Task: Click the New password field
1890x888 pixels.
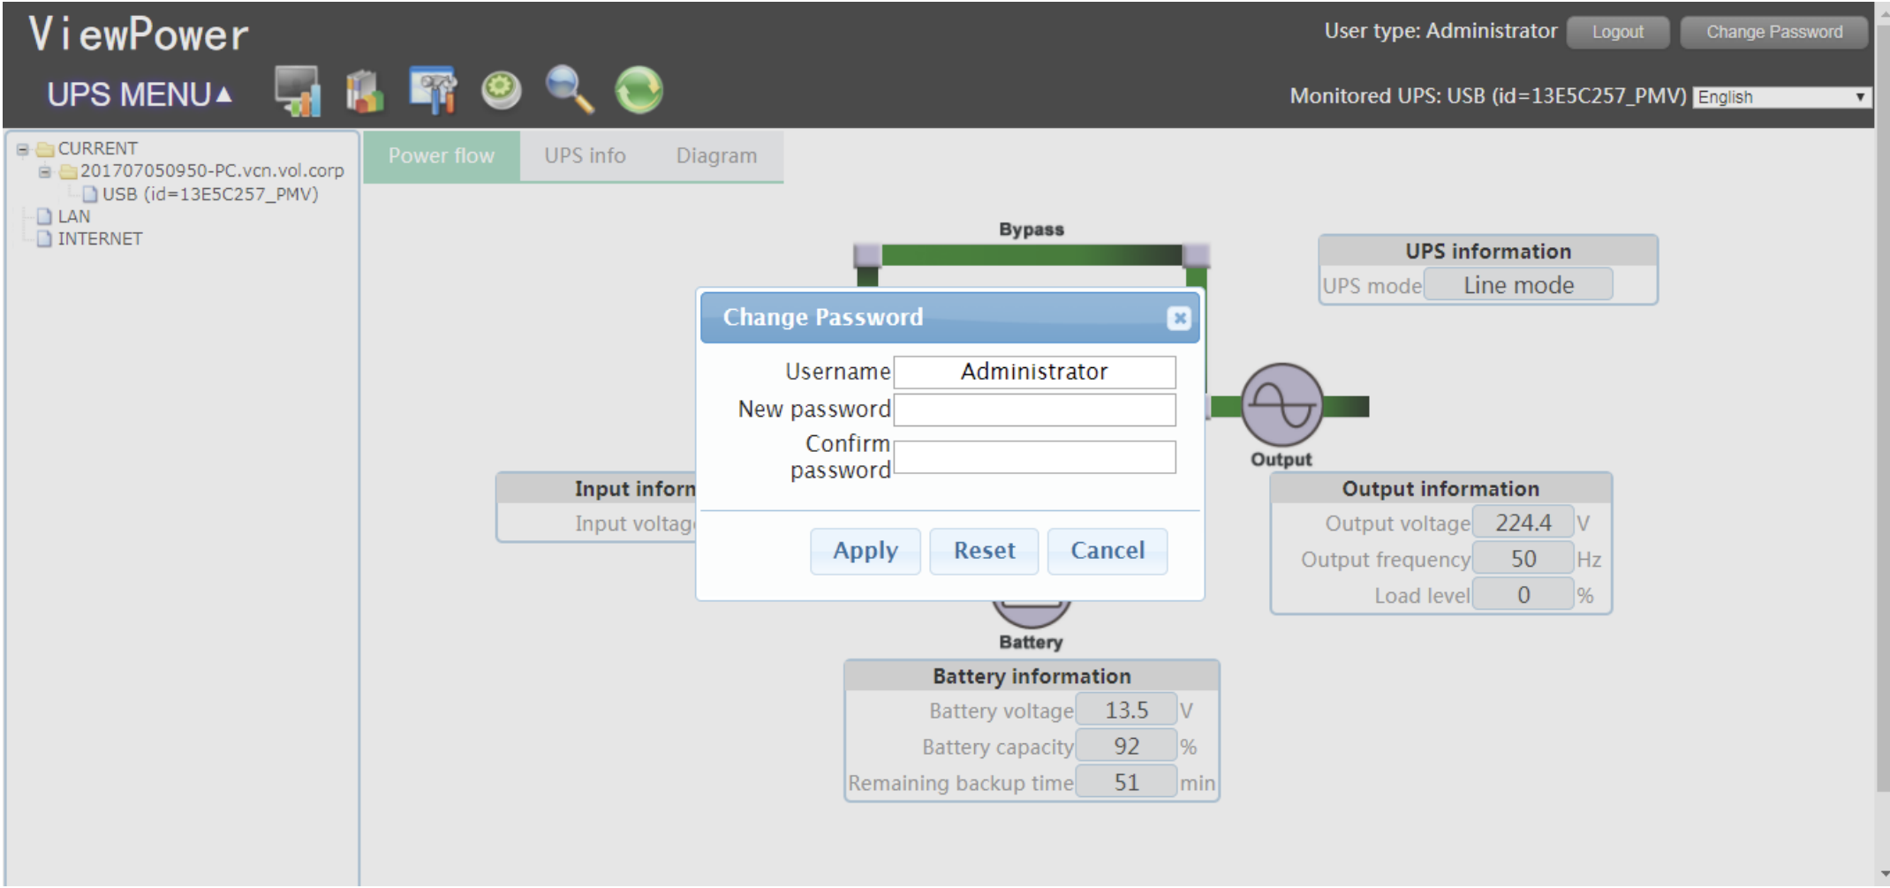Action: coord(1034,410)
